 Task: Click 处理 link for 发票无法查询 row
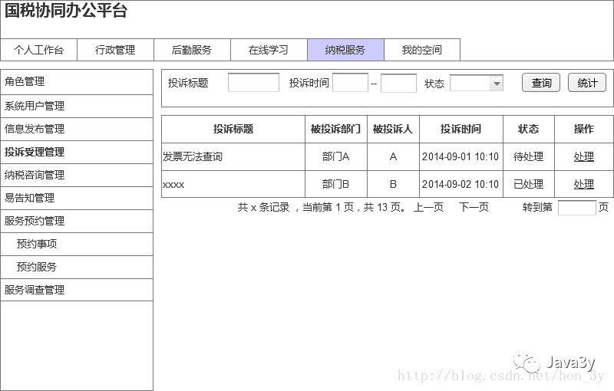click(x=583, y=157)
